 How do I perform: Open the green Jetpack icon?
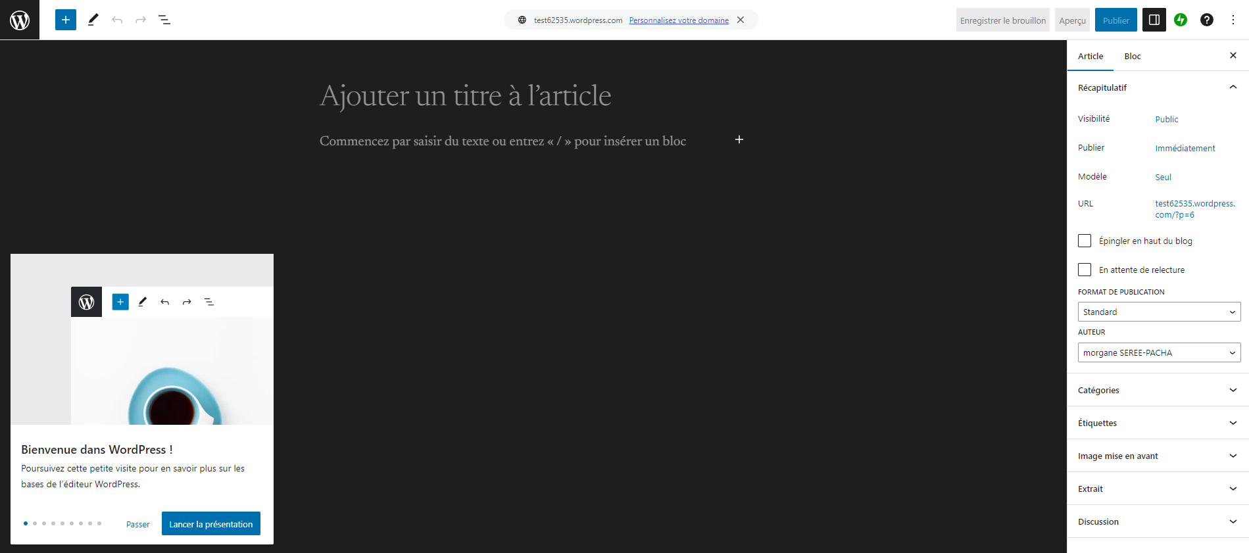1181,20
